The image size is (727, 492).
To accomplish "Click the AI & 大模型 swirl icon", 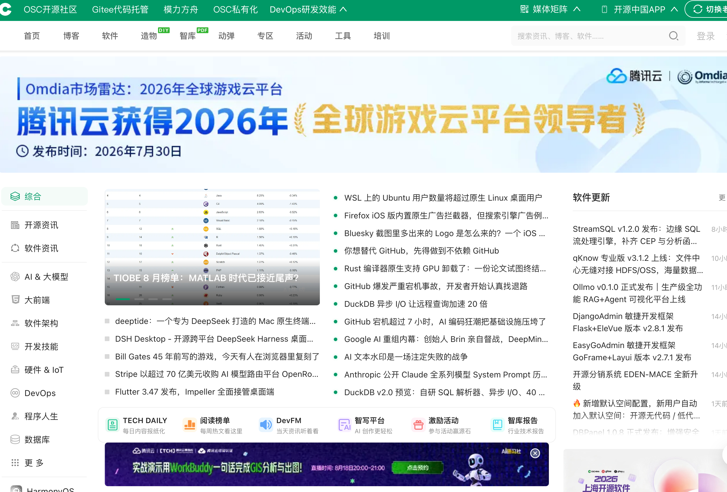I will 15,277.
